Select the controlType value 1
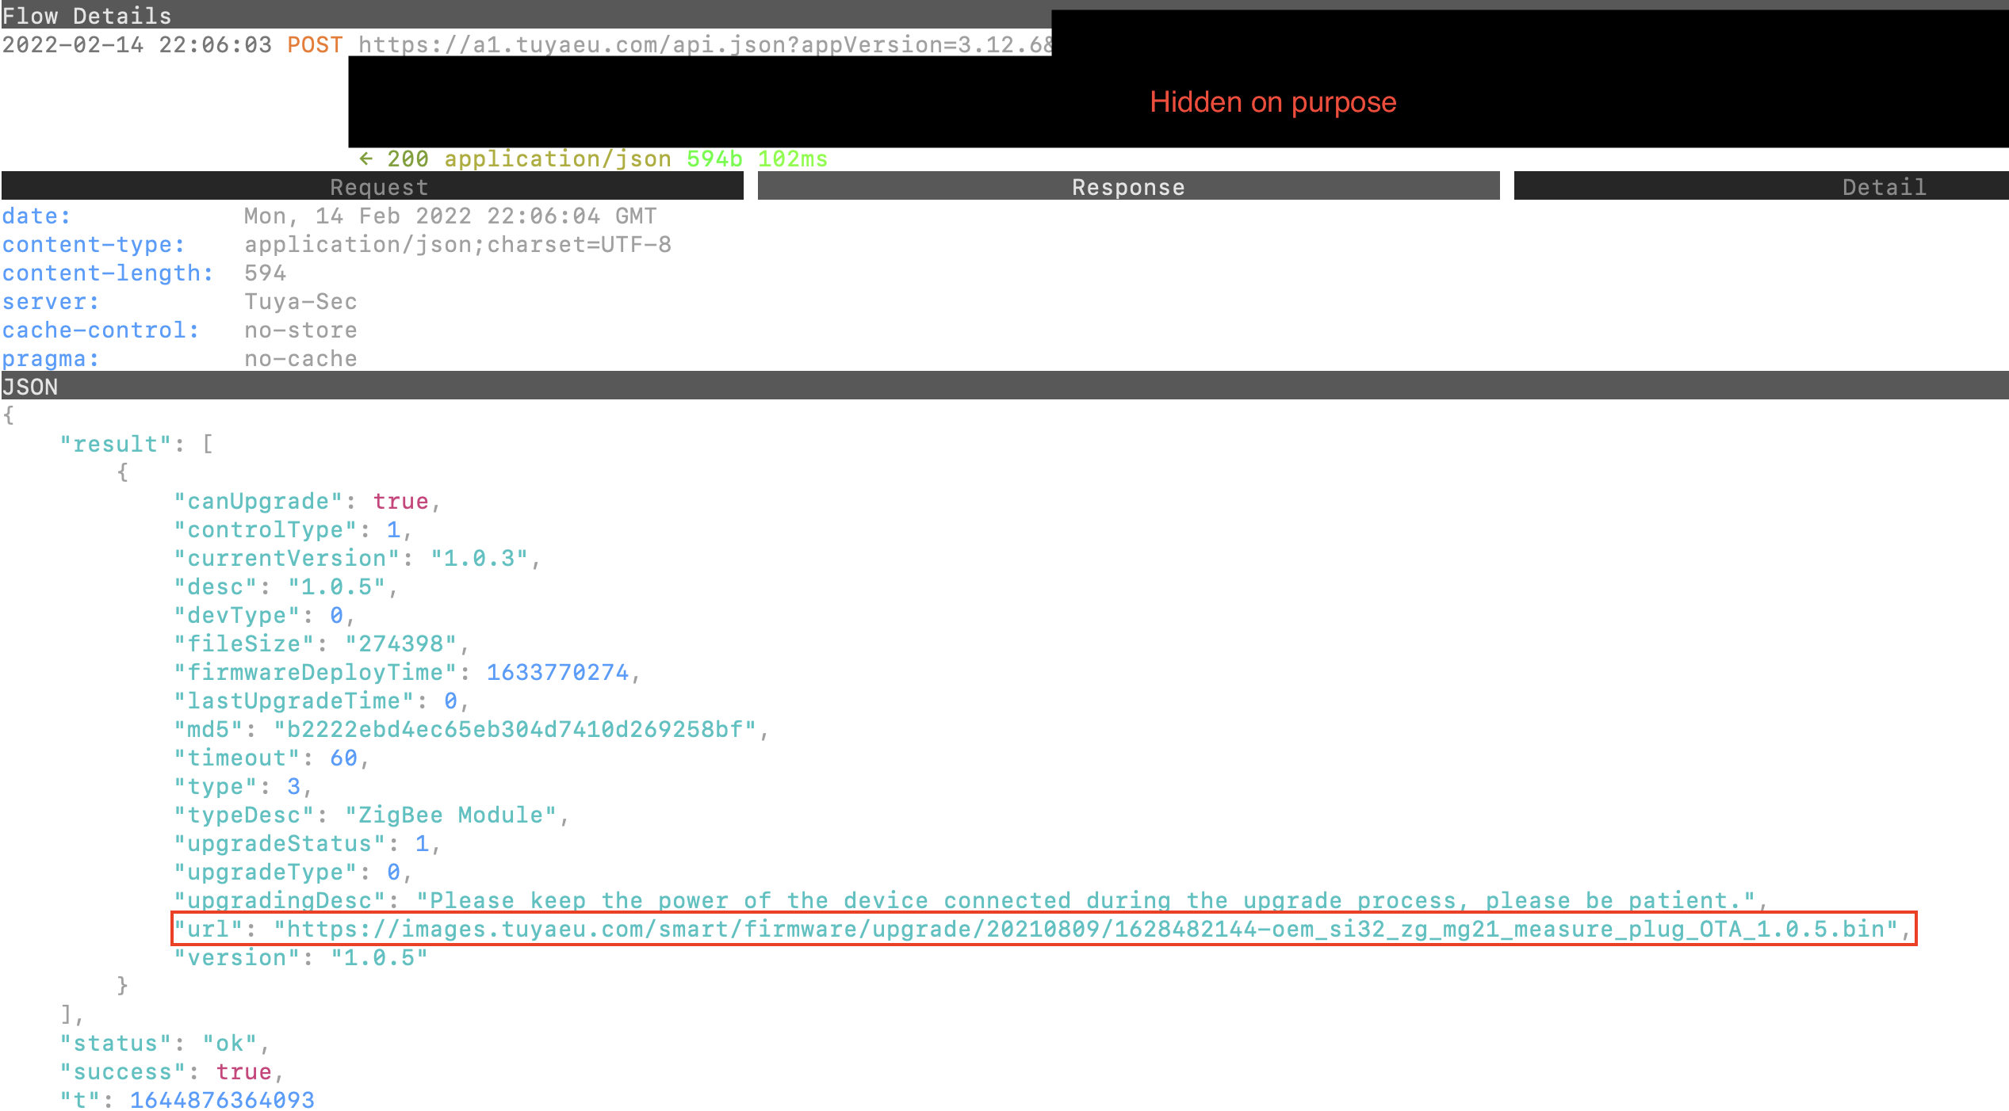Screen dimensions: 2009x1111 click(393, 529)
